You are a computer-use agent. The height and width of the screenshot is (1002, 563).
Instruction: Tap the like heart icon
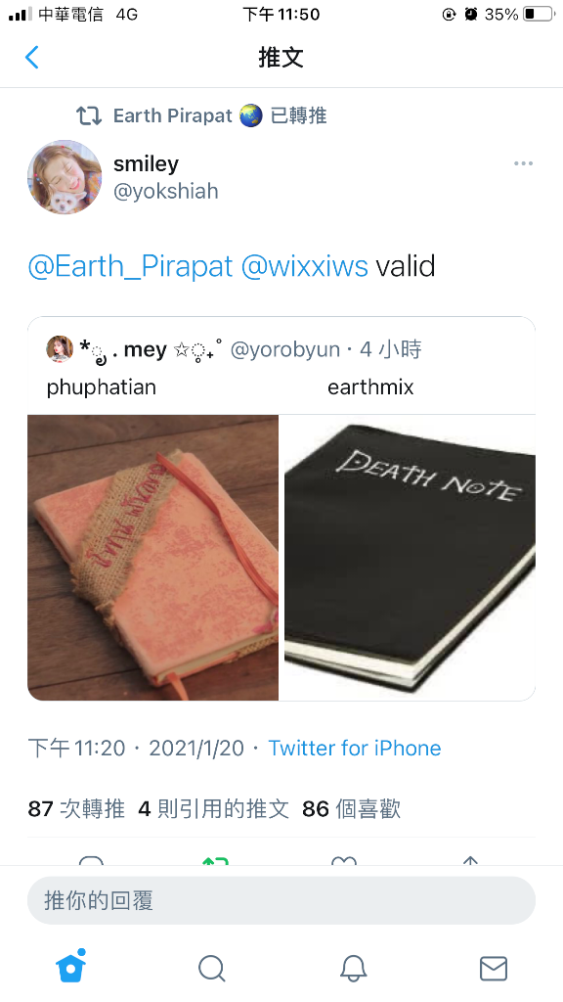344,861
